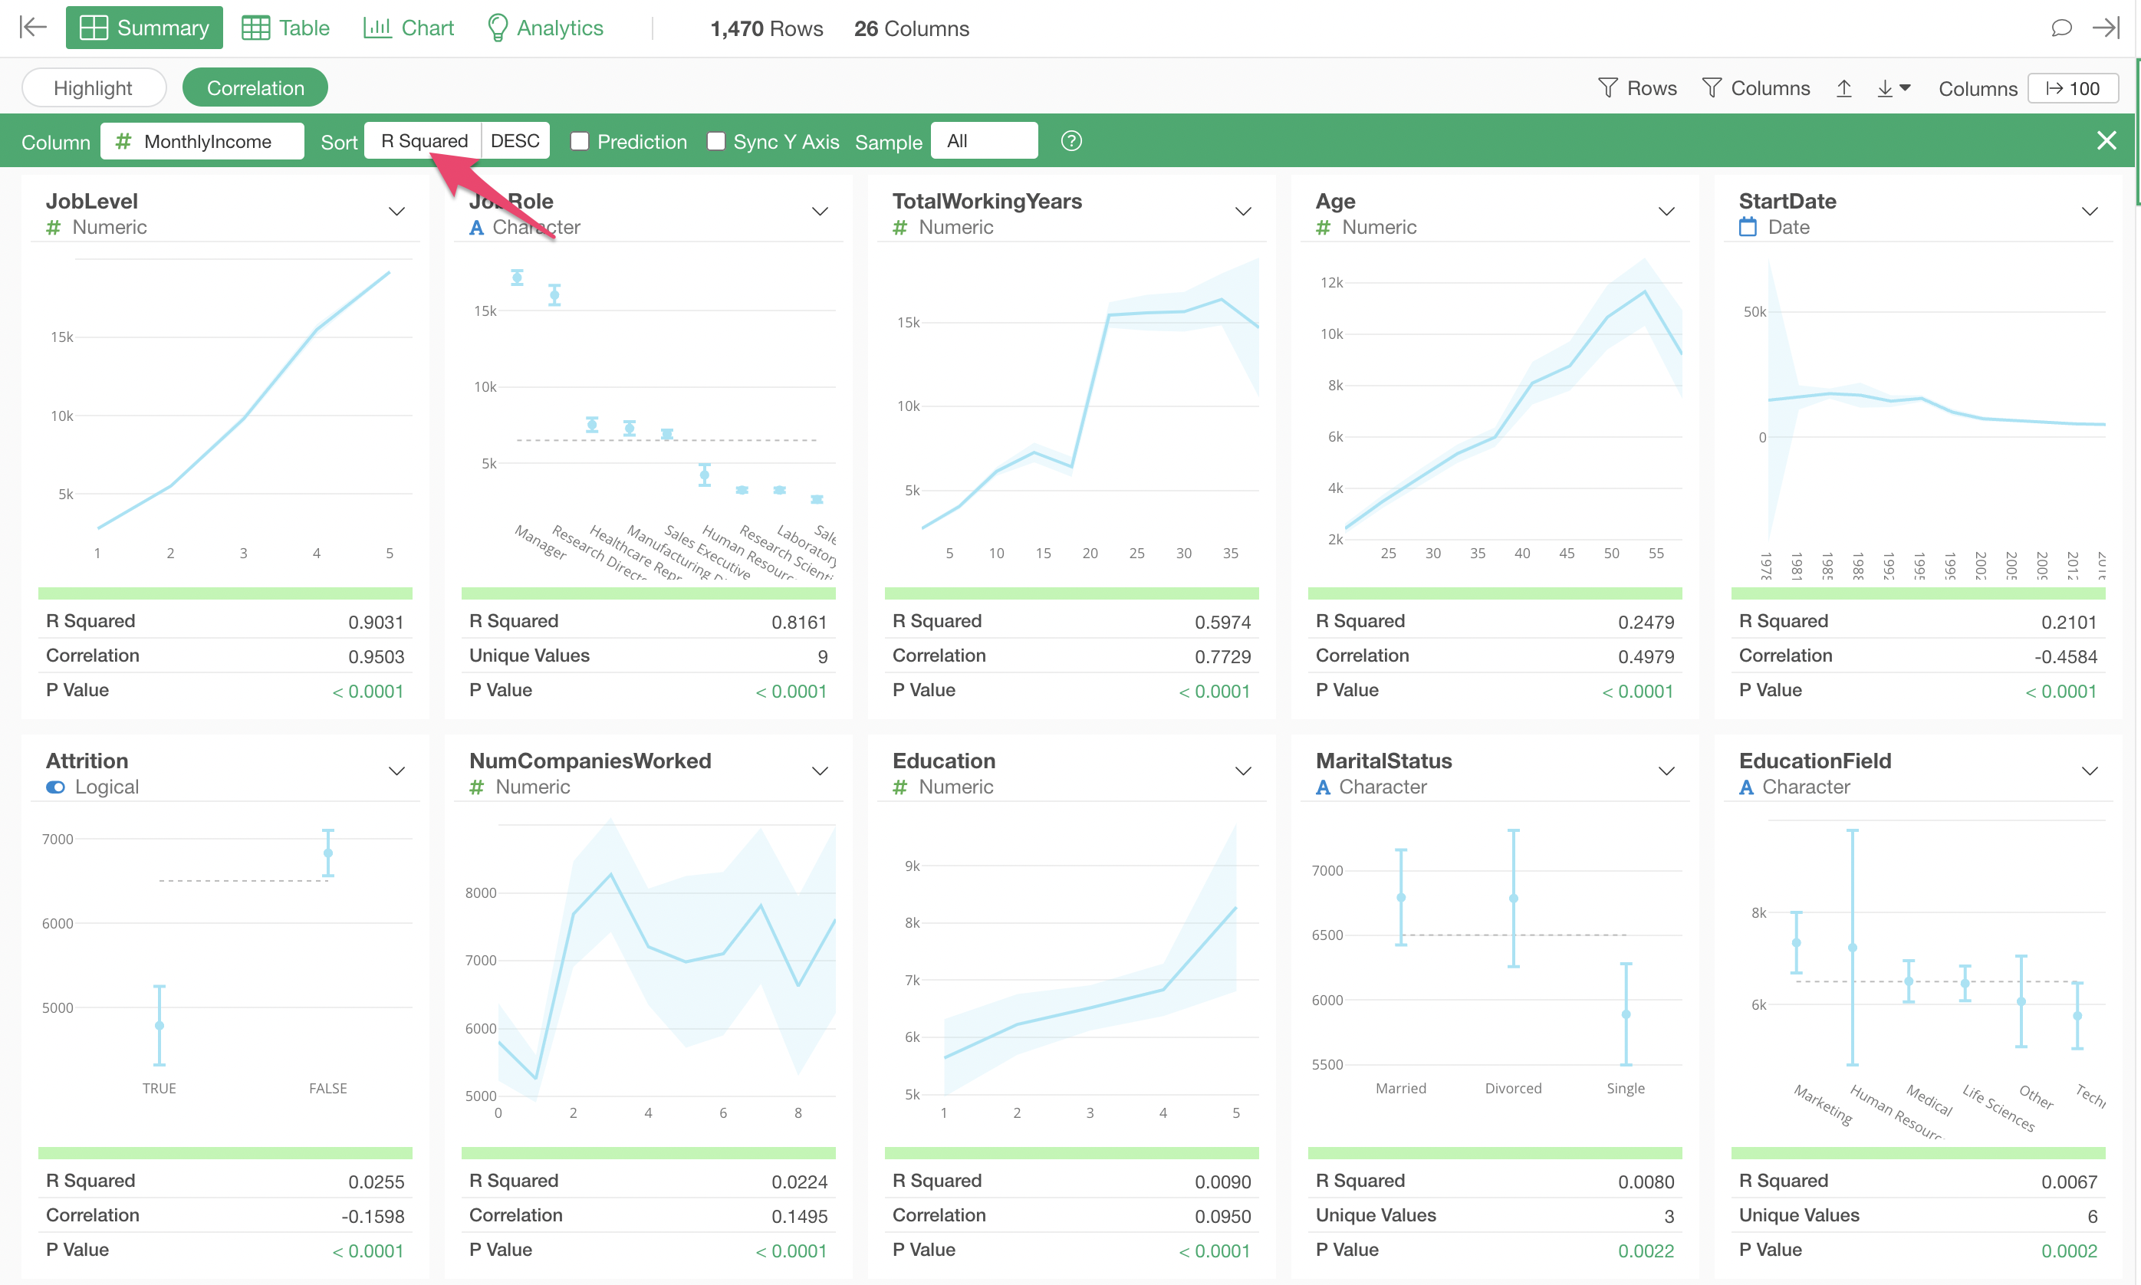Click the Columns filter funnel icon
This screenshot has width=2141, height=1285.
click(1712, 88)
